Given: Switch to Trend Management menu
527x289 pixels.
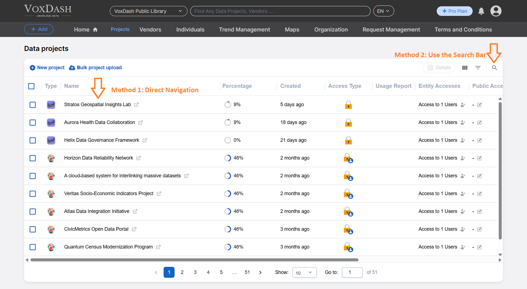Looking at the screenshot, I should point(244,30).
